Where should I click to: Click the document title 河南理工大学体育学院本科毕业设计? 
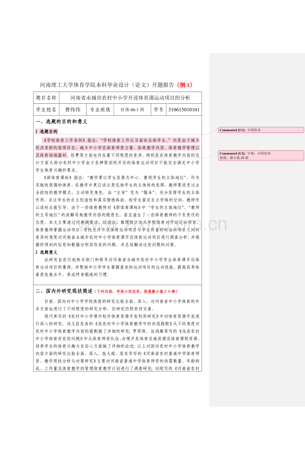[107, 85]
